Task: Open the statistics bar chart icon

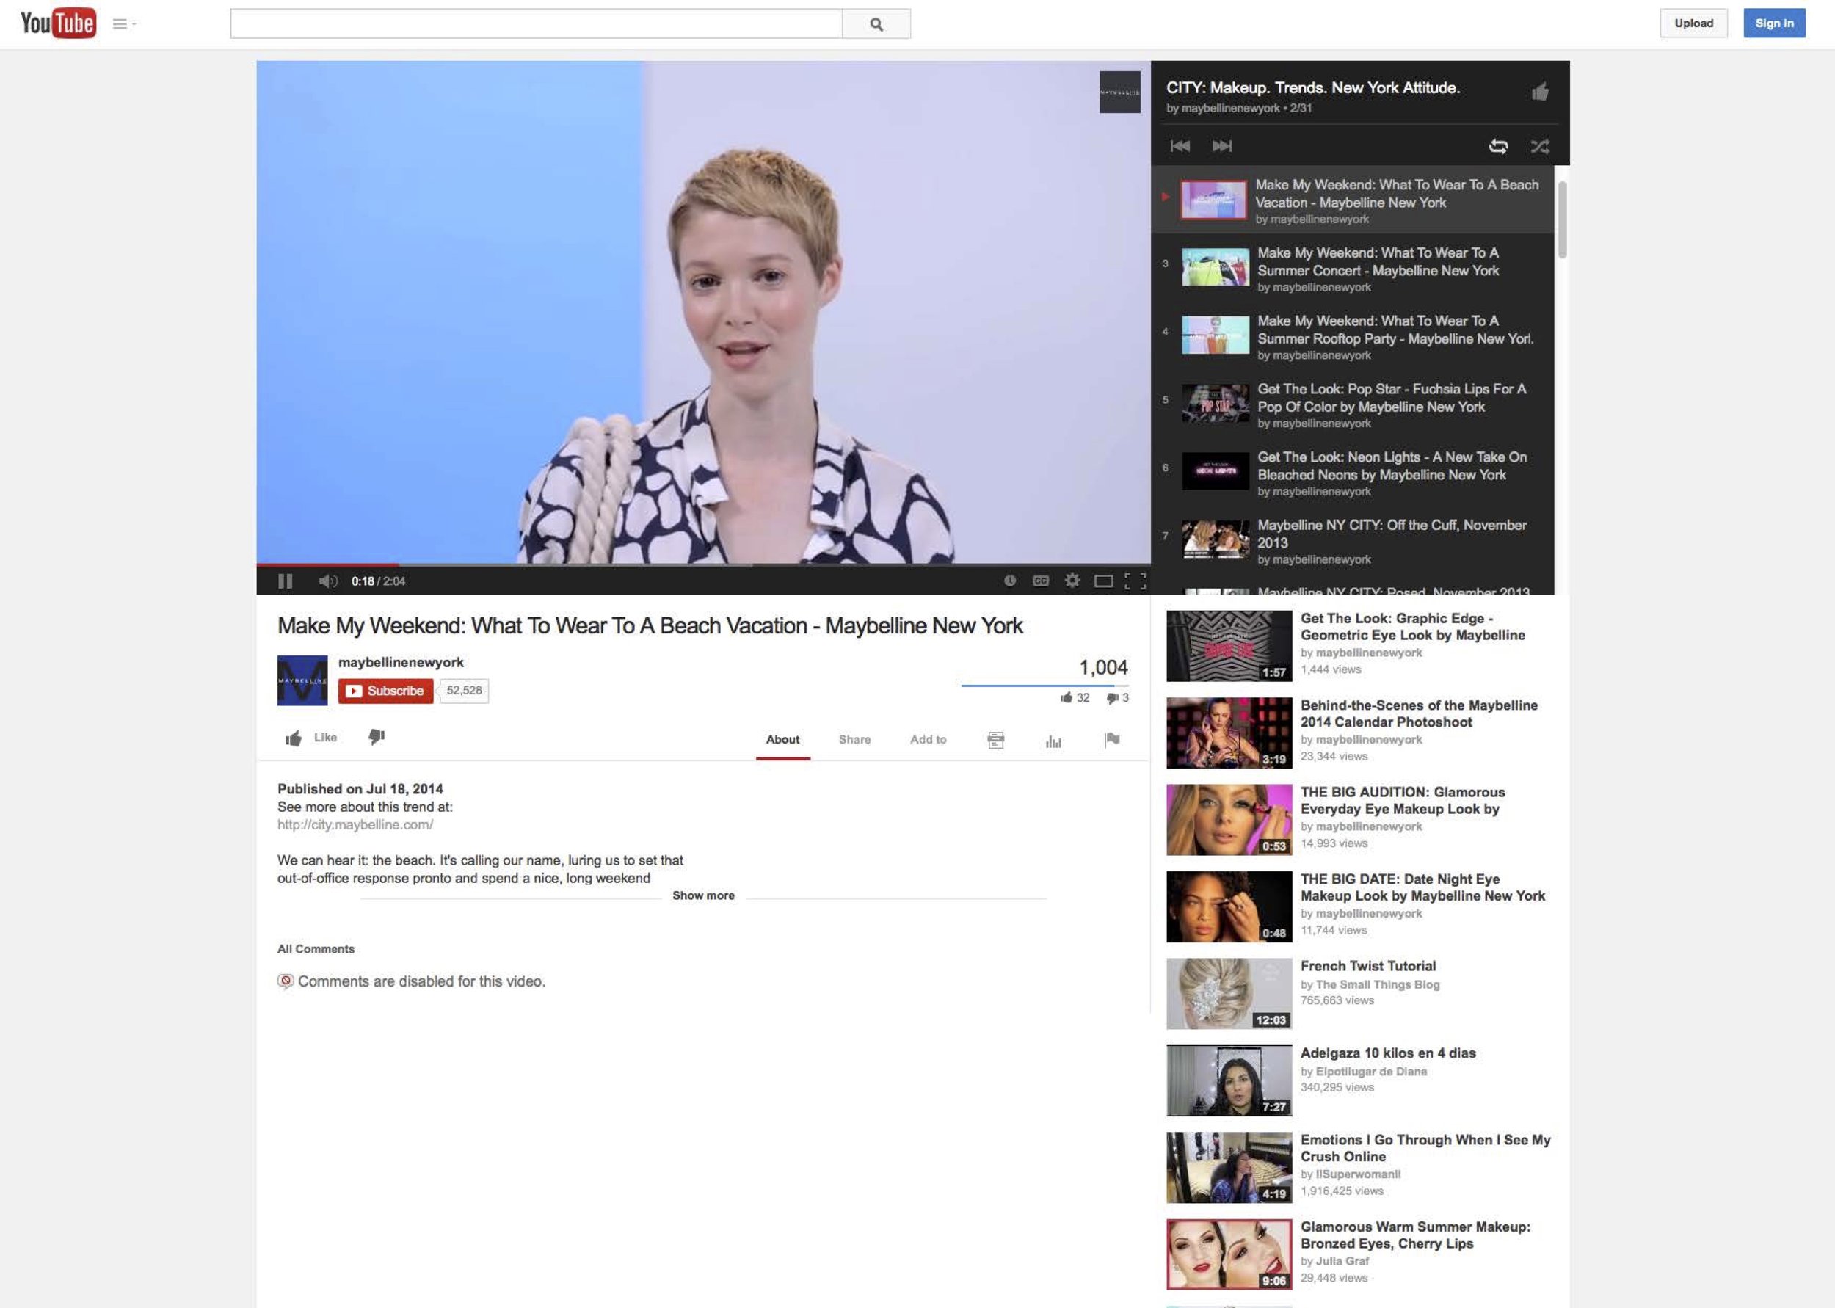Action: pos(1053,741)
